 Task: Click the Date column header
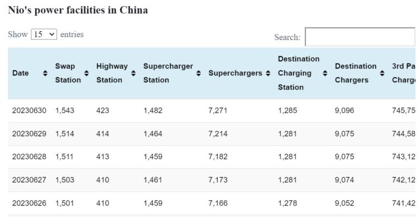point(21,73)
